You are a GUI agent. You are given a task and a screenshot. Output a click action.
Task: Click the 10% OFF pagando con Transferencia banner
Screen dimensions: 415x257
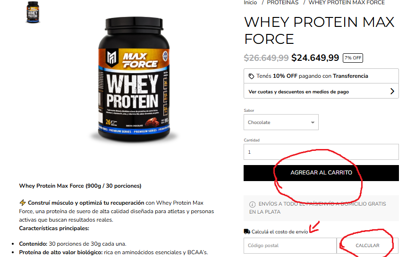321,76
